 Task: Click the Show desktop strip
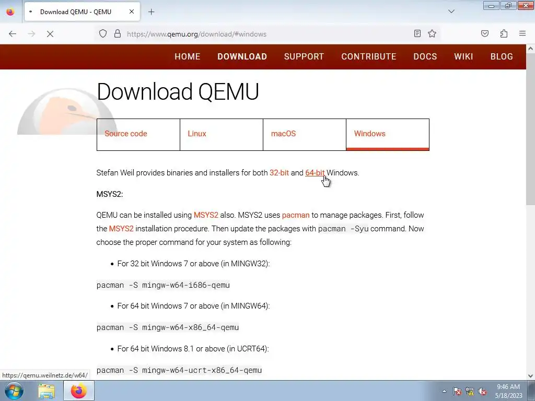[531, 391]
